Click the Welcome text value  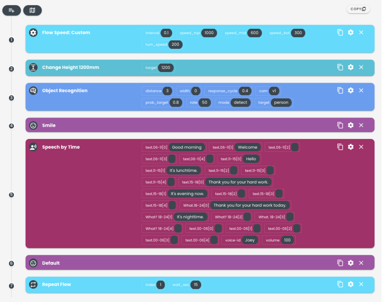(x=247, y=147)
